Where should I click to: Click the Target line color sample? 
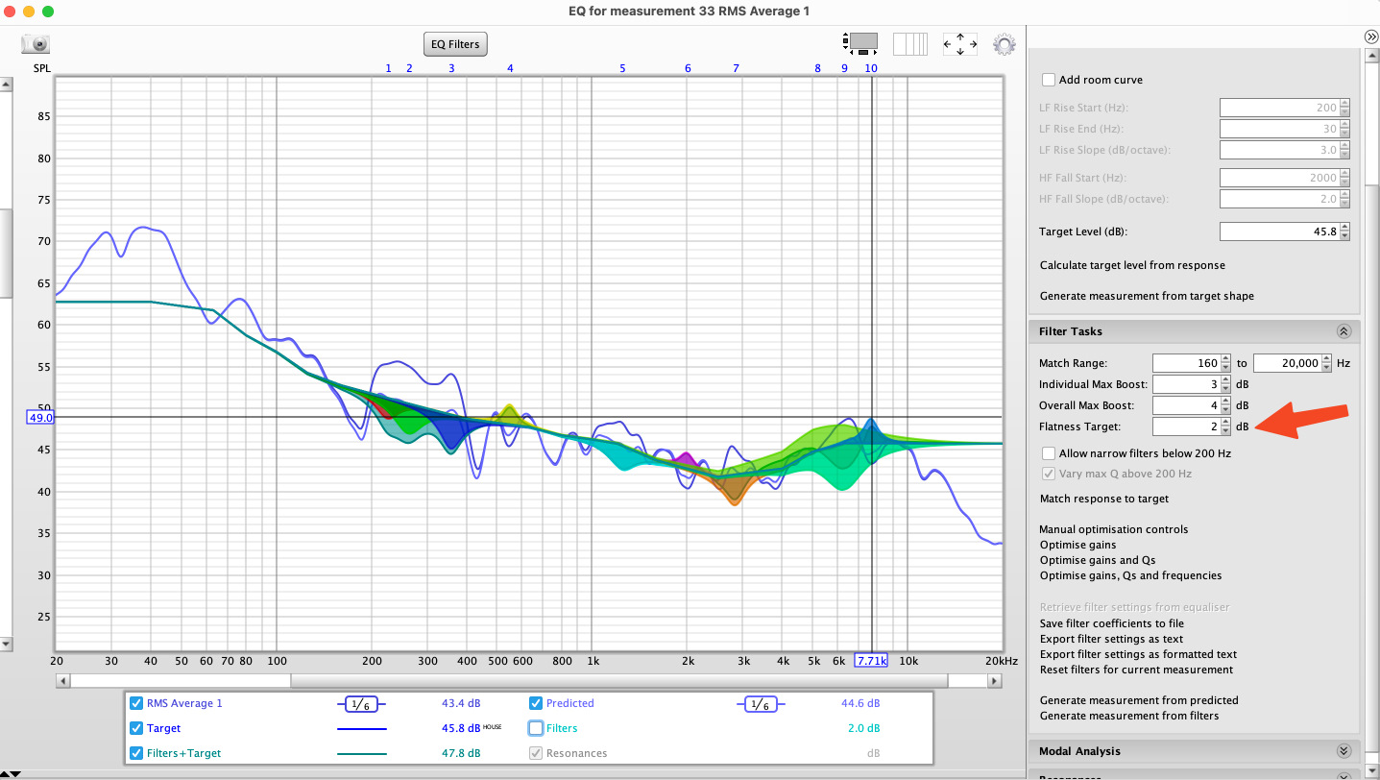point(361,729)
